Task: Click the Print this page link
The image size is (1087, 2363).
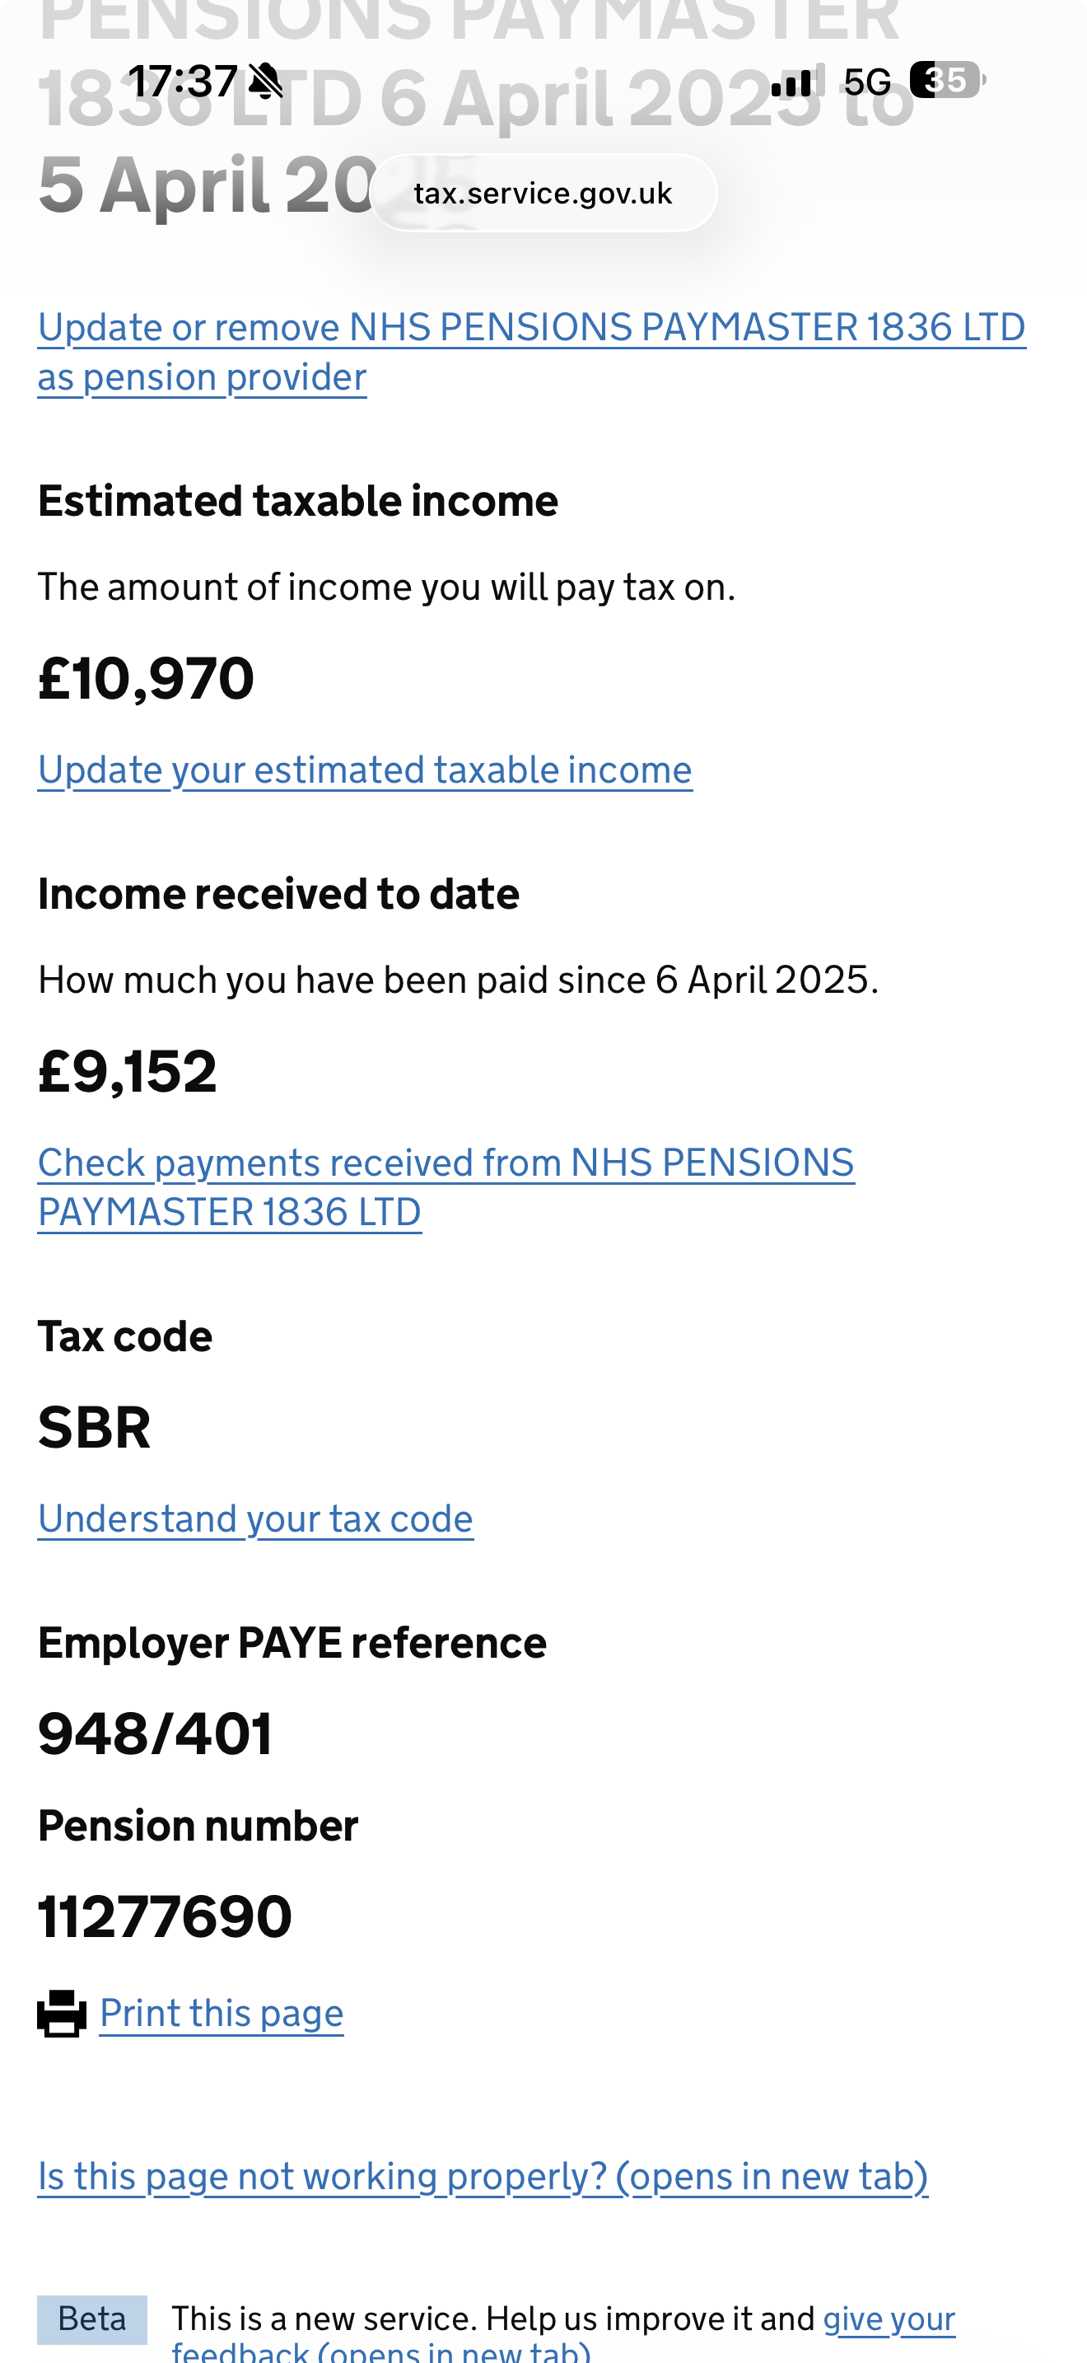Action: (x=222, y=2013)
